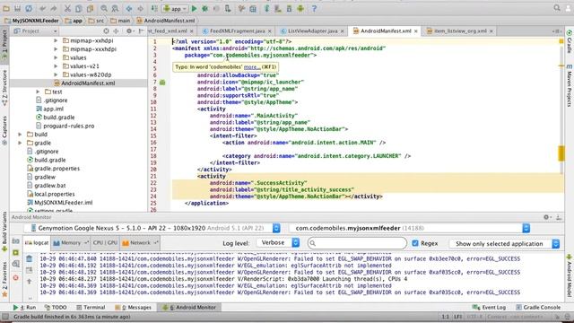Click the src breadcrumb in navigation bar

coord(96,21)
